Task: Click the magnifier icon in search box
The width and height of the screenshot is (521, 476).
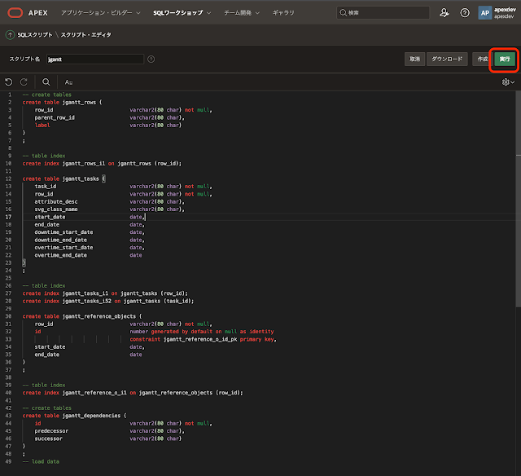Action: click(x=343, y=13)
